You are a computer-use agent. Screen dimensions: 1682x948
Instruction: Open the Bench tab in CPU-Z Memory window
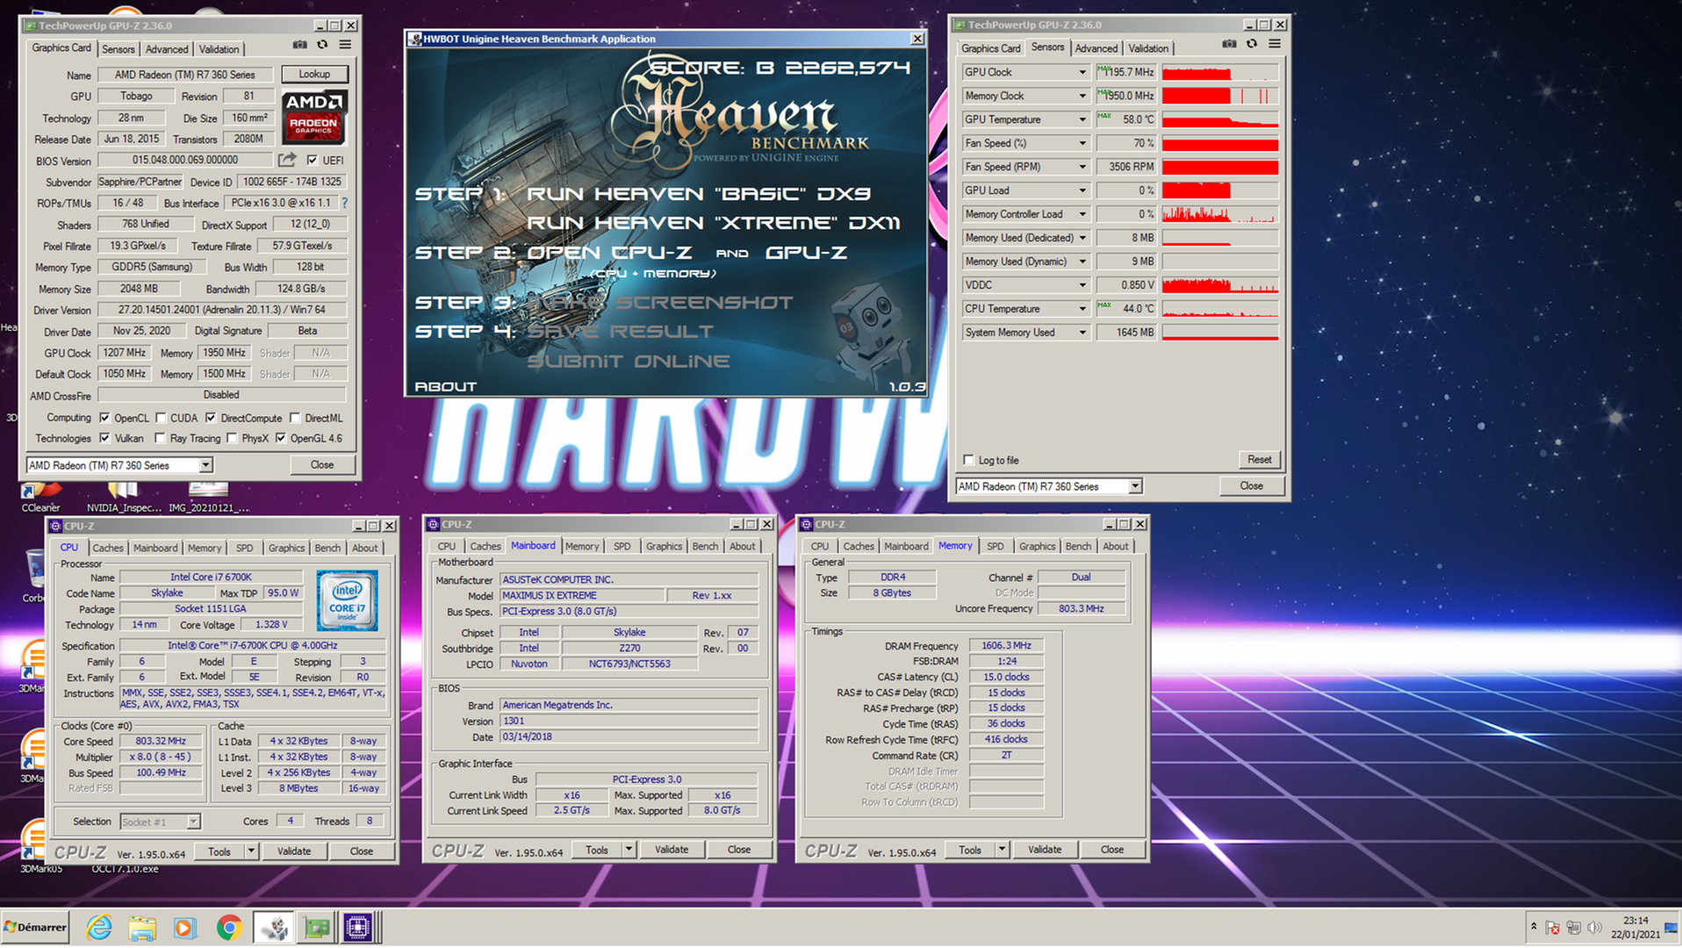click(x=1078, y=546)
